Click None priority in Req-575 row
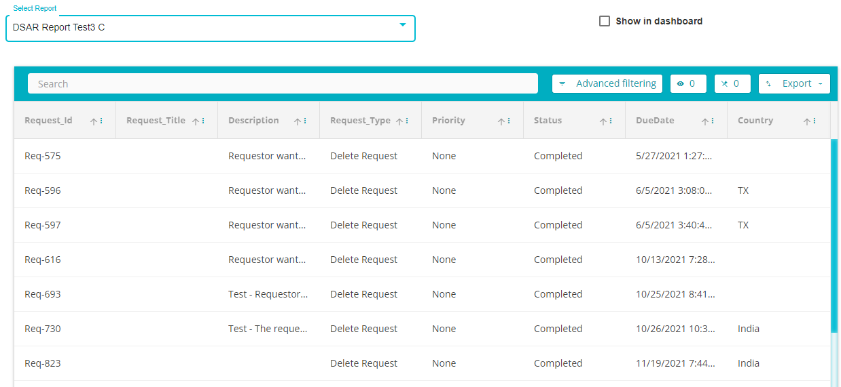 444,156
